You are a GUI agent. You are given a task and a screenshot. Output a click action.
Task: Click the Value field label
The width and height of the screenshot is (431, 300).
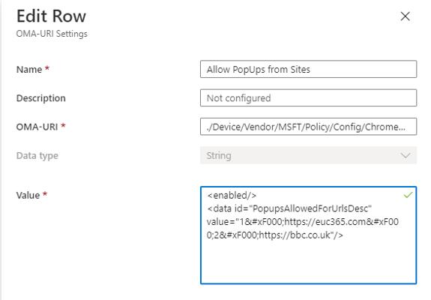click(x=28, y=195)
